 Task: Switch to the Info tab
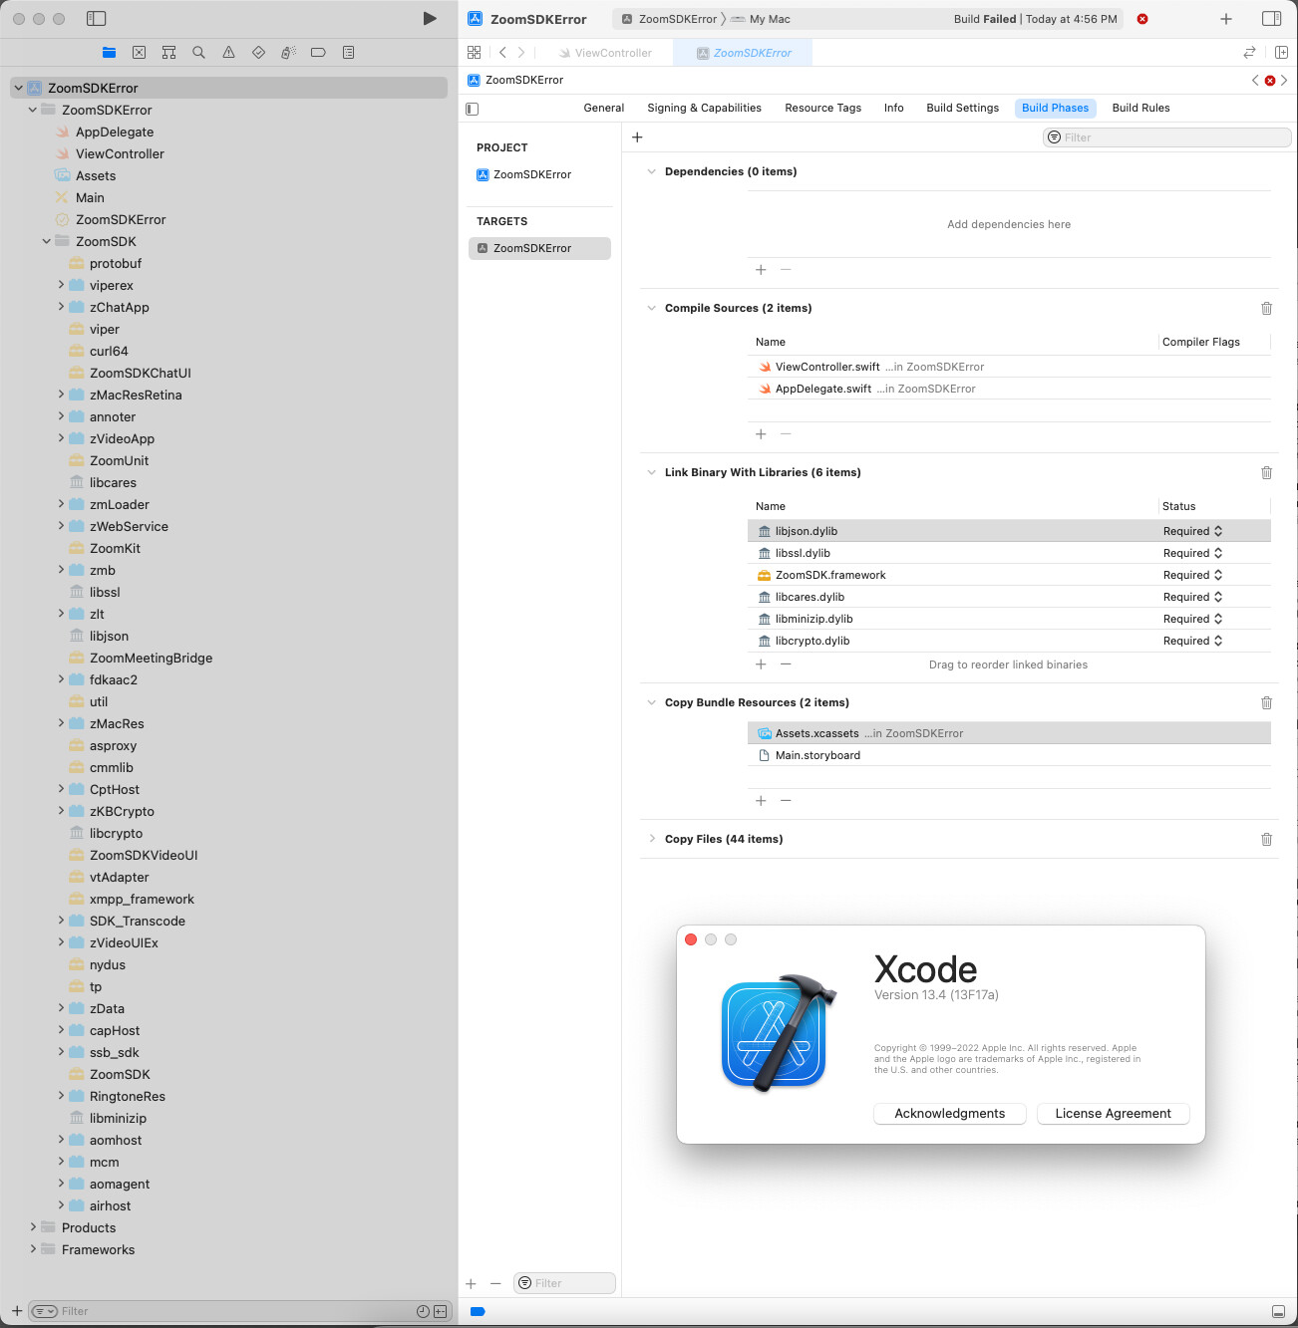[x=894, y=109]
